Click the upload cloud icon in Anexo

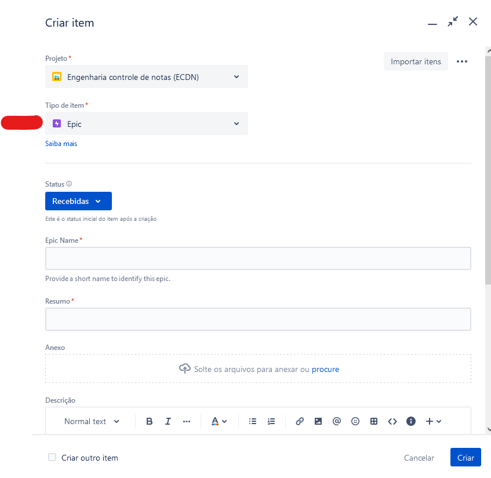pyautogui.click(x=185, y=368)
